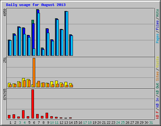Click the 'kB In' legend label
Image resolution: width=161 pixels, height=126 pixels.
pos(158,102)
